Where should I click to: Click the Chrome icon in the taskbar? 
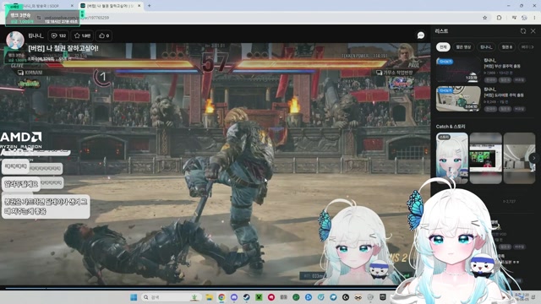pyautogui.click(x=221, y=297)
